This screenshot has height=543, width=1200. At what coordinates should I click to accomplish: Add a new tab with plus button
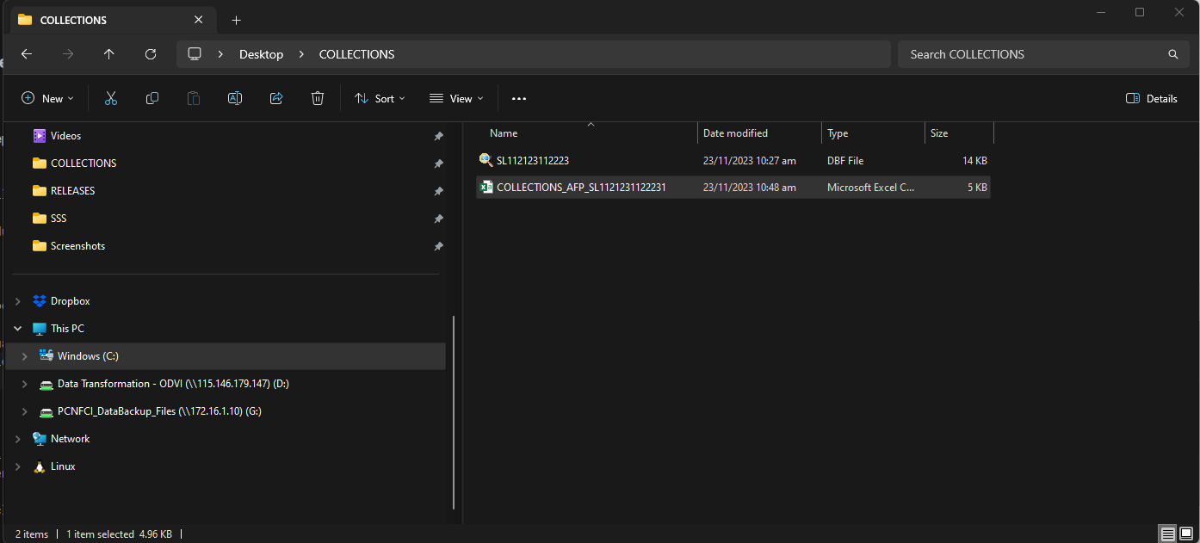[x=236, y=20]
